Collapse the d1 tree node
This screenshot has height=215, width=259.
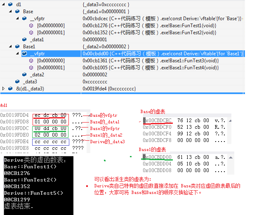click(x=3, y=5)
